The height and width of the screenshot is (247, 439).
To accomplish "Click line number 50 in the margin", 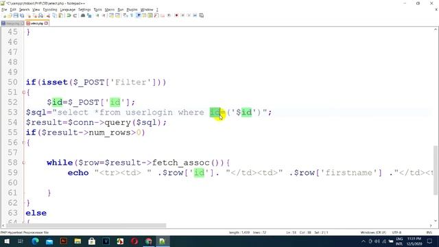I will click(x=12, y=82).
